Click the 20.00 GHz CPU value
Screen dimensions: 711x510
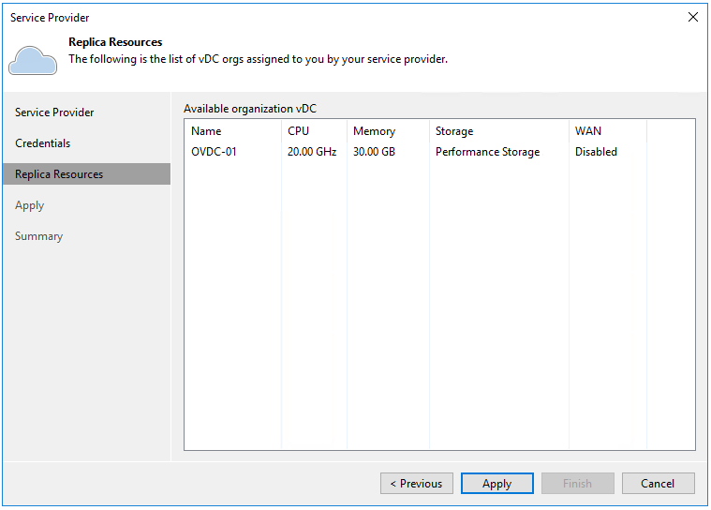(x=311, y=152)
